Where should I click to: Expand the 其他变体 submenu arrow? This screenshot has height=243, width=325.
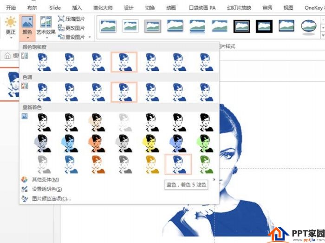tap(214, 180)
